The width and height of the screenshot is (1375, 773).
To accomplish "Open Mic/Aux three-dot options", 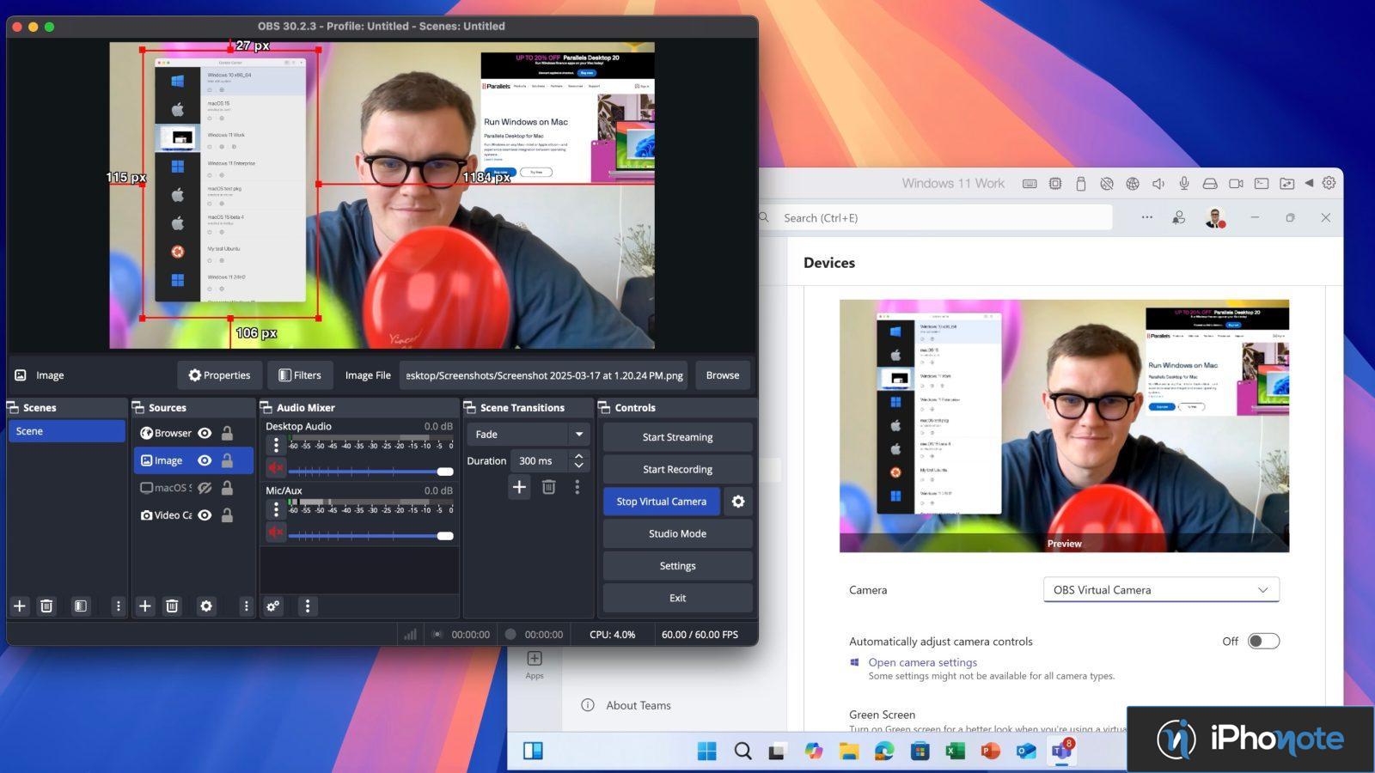I will pos(276,509).
